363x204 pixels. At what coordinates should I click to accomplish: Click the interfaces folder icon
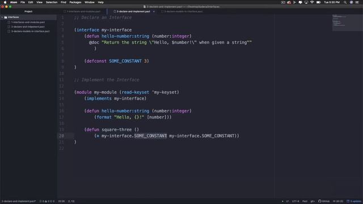tap(6, 17)
